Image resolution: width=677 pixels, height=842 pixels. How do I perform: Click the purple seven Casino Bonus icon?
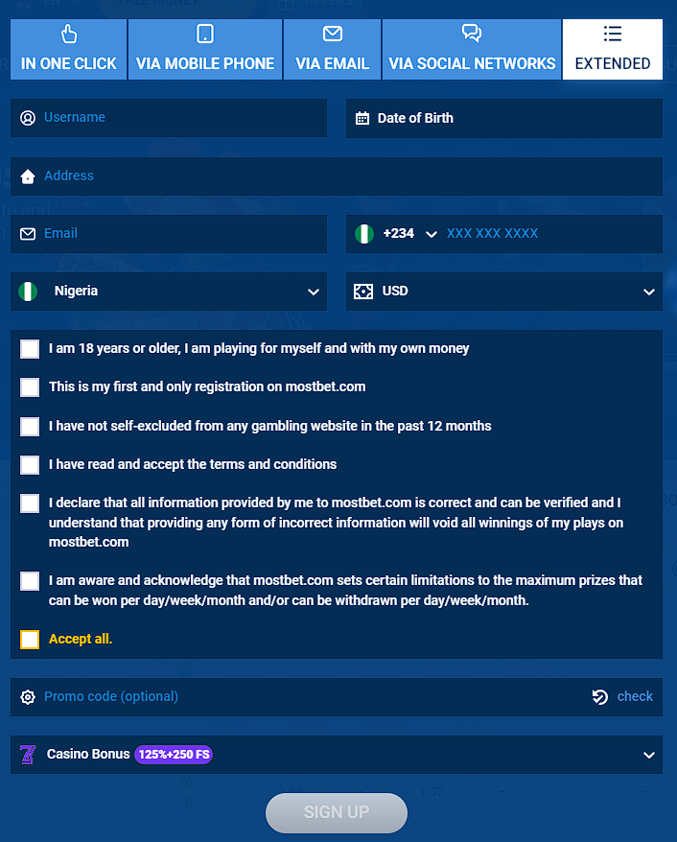point(27,755)
